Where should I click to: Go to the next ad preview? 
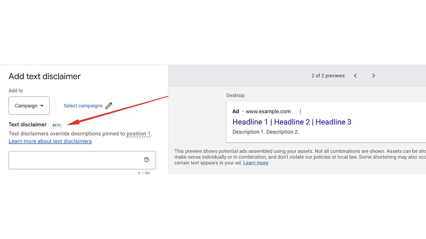point(373,76)
